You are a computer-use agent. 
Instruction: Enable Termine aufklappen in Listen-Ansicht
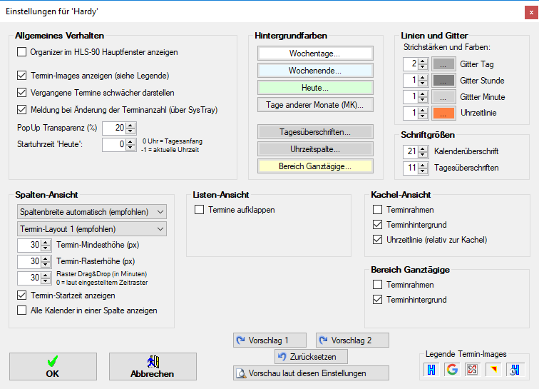pyautogui.click(x=200, y=210)
